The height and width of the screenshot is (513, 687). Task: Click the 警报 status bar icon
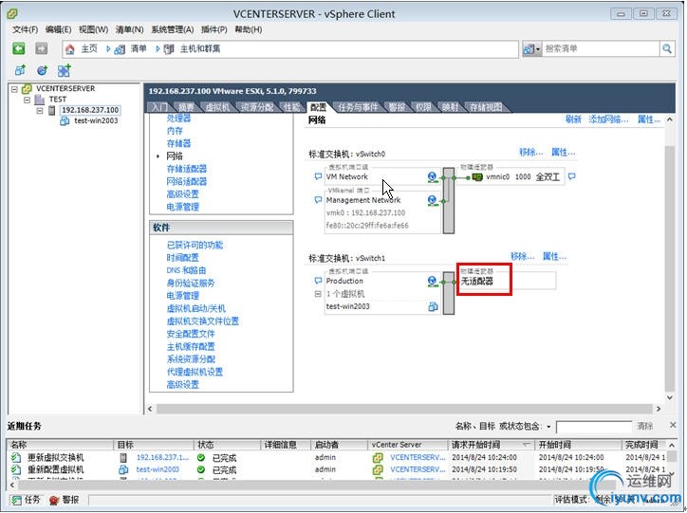tap(54, 500)
